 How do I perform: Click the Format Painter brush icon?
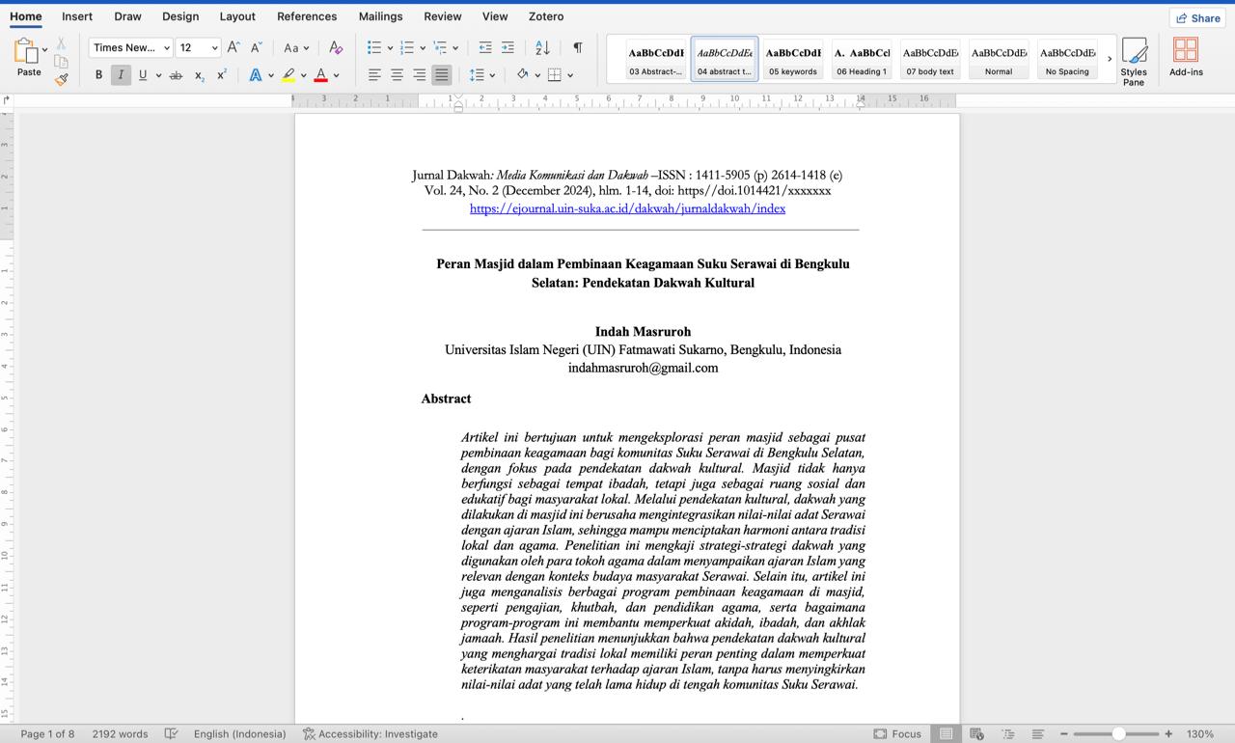point(62,79)
